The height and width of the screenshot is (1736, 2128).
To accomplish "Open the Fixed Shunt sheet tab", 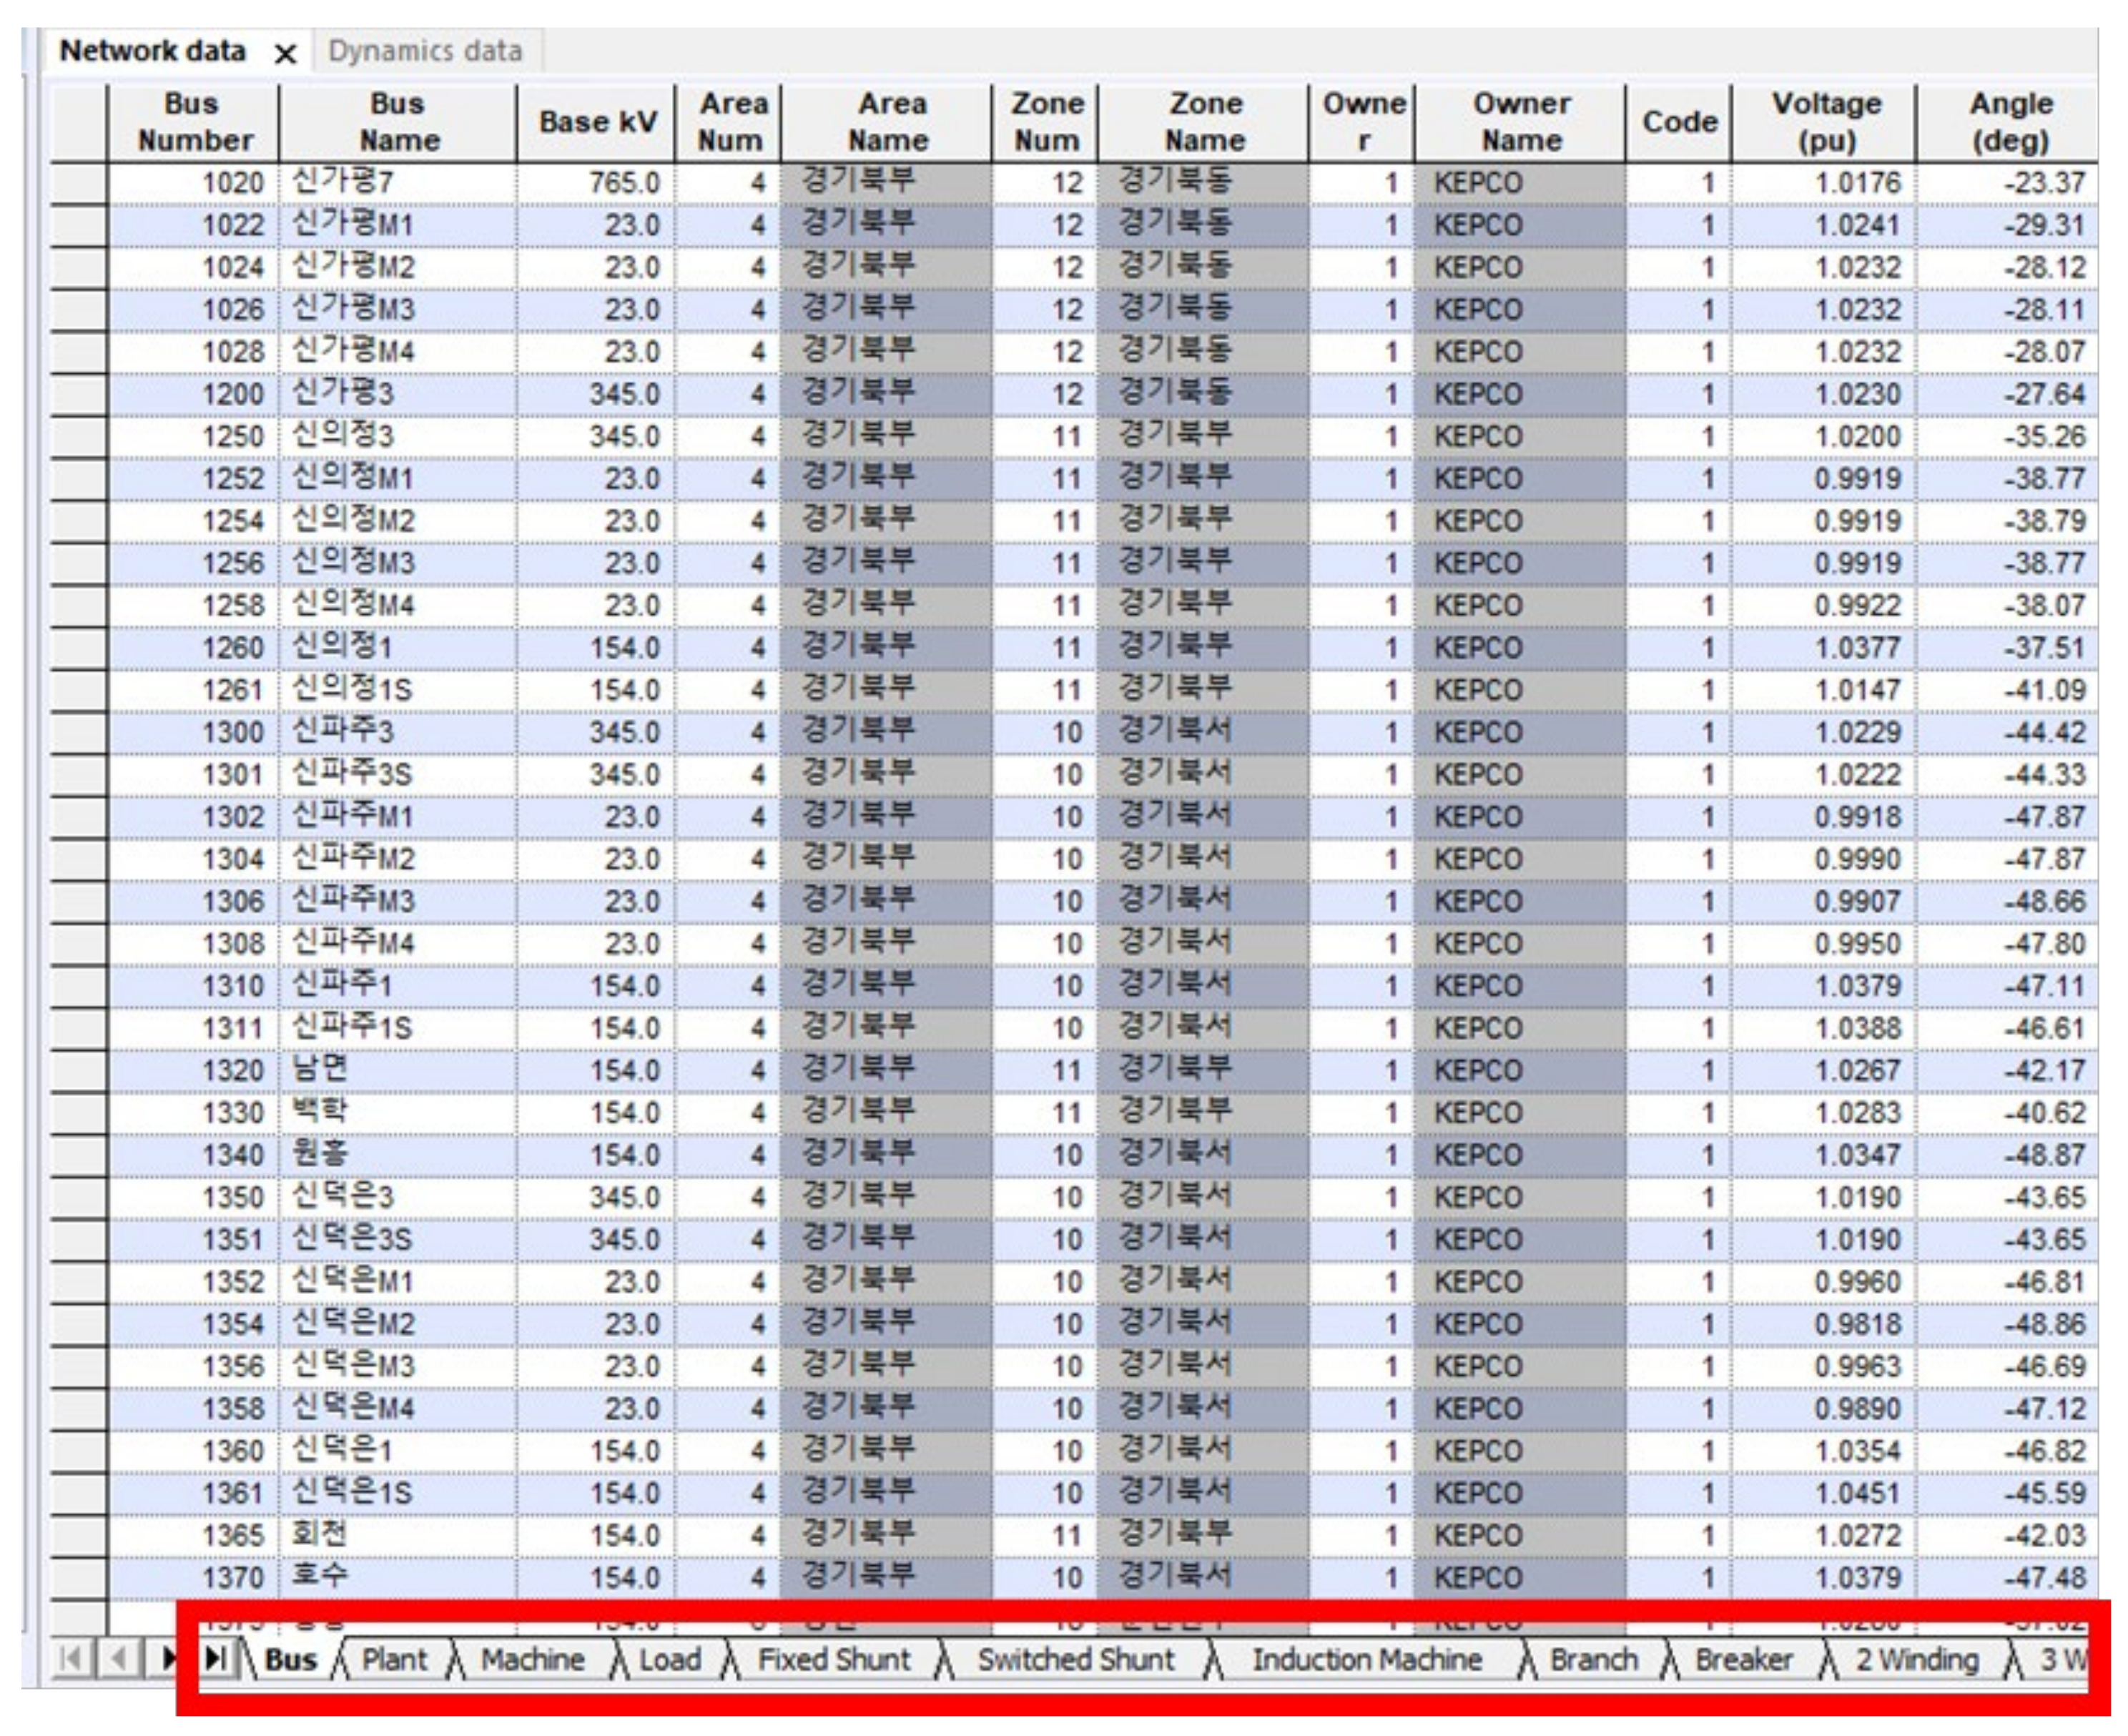I will (x=835, y=1660).
